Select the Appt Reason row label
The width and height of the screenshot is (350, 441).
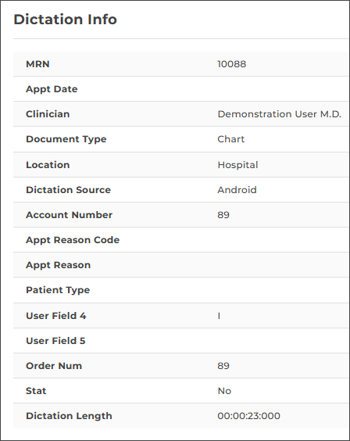[58, 265]
